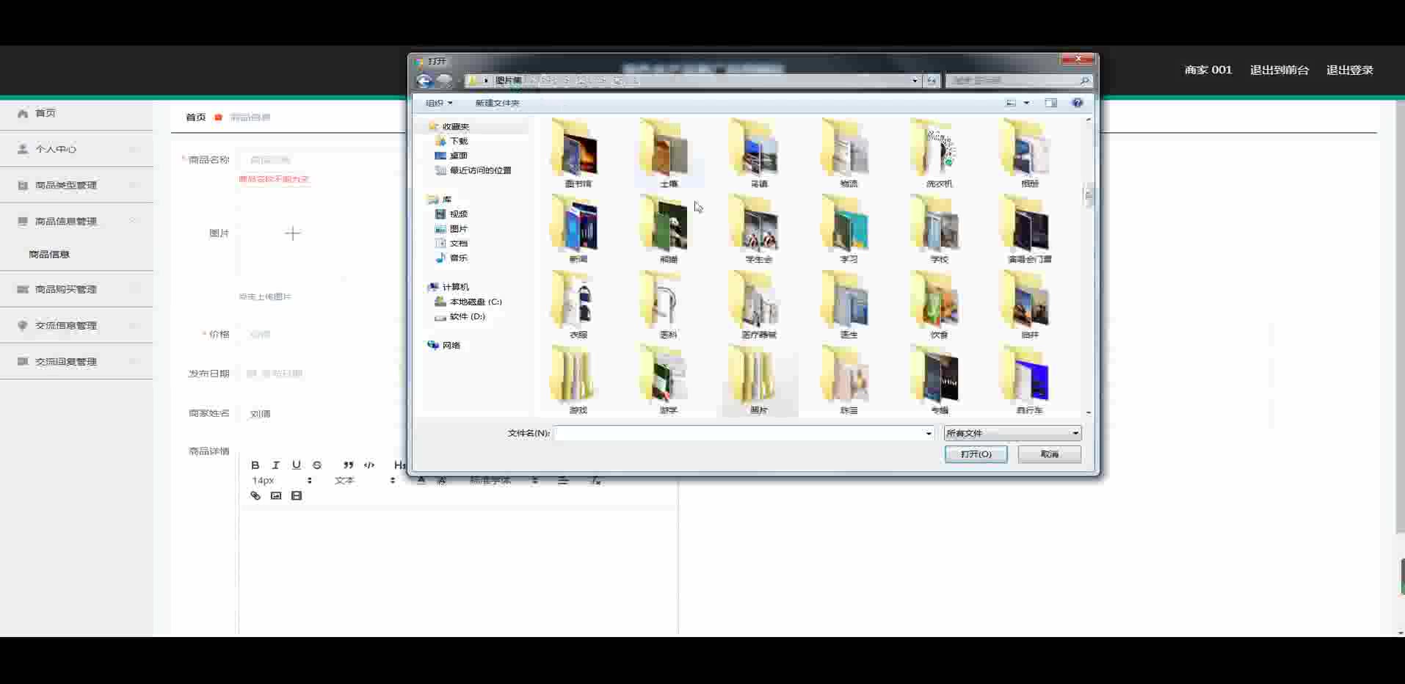Select 下载 in the favorites tree
Screen dimensions: 1405x684
458,141
